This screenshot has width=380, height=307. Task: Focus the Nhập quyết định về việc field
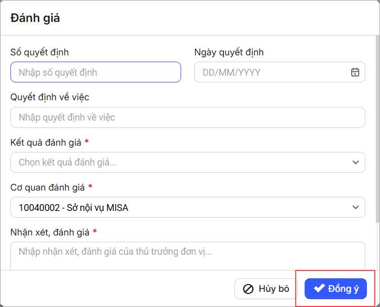pos(187,117)
